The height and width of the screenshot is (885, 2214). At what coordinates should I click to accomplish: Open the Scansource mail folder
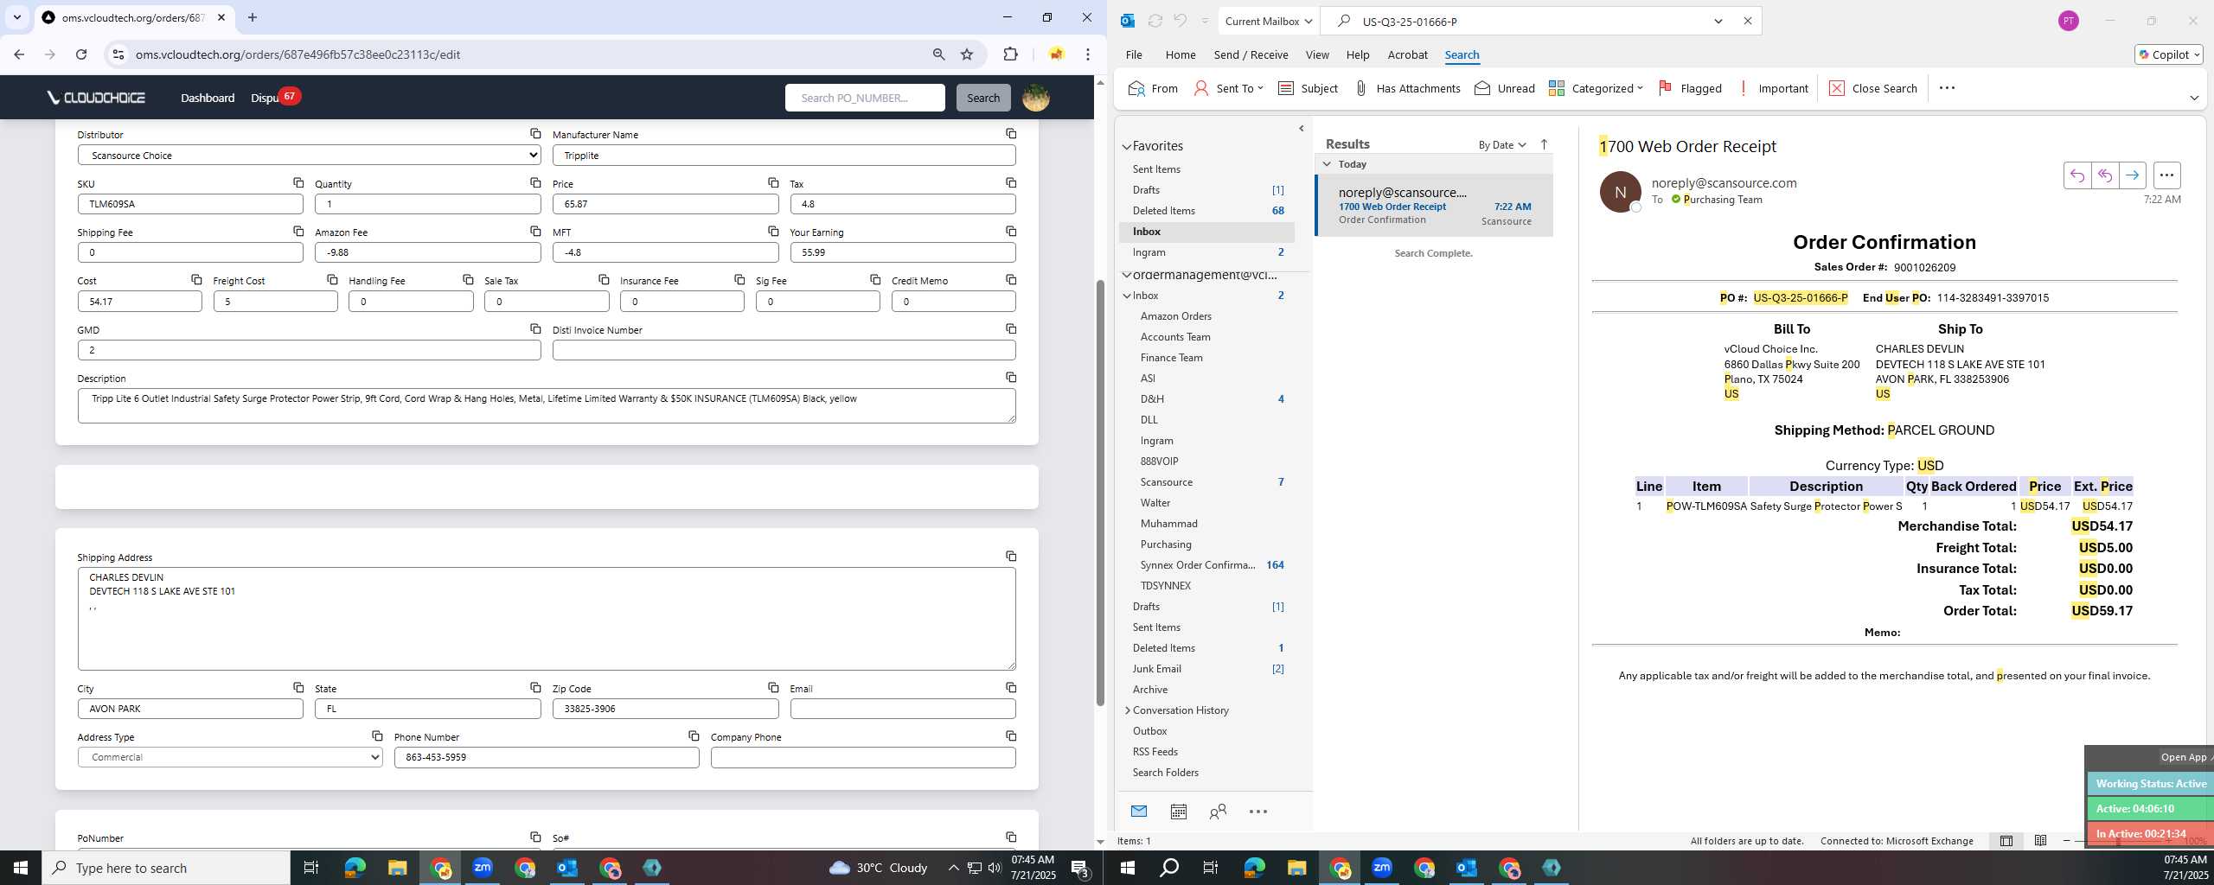(1166, 482)
